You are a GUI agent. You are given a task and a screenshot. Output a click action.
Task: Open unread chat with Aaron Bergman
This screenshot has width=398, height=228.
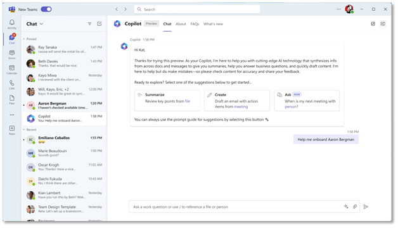64,105
